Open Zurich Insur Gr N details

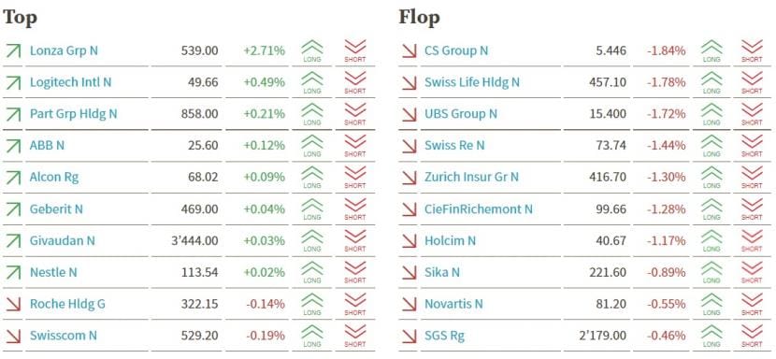(471, 177)
